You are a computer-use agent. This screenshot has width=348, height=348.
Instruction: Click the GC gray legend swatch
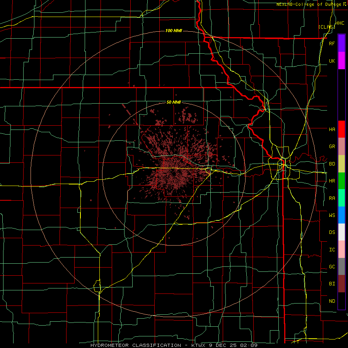[341, 266]
